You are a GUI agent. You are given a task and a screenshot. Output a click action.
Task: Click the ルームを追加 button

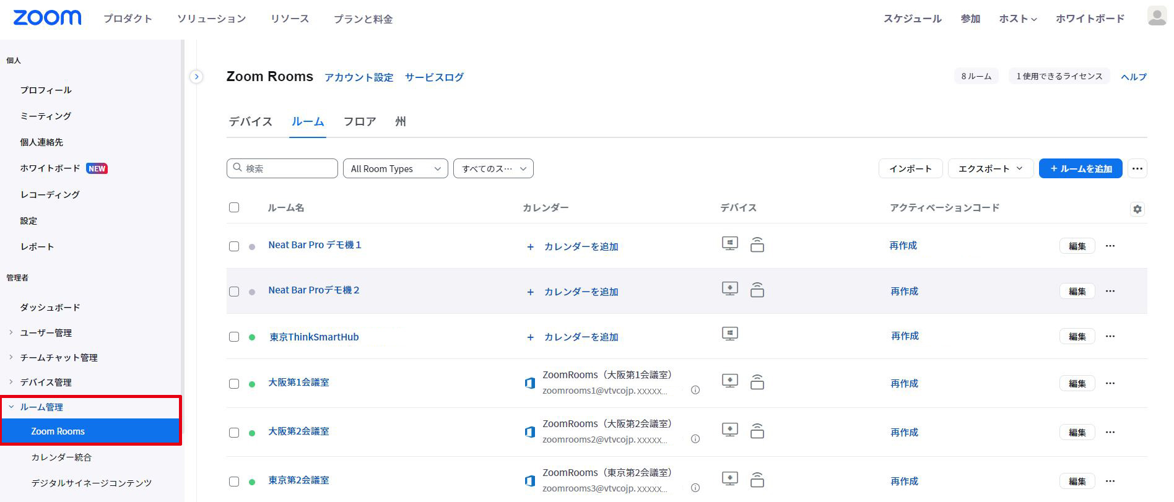click(x=1081, y=168)
